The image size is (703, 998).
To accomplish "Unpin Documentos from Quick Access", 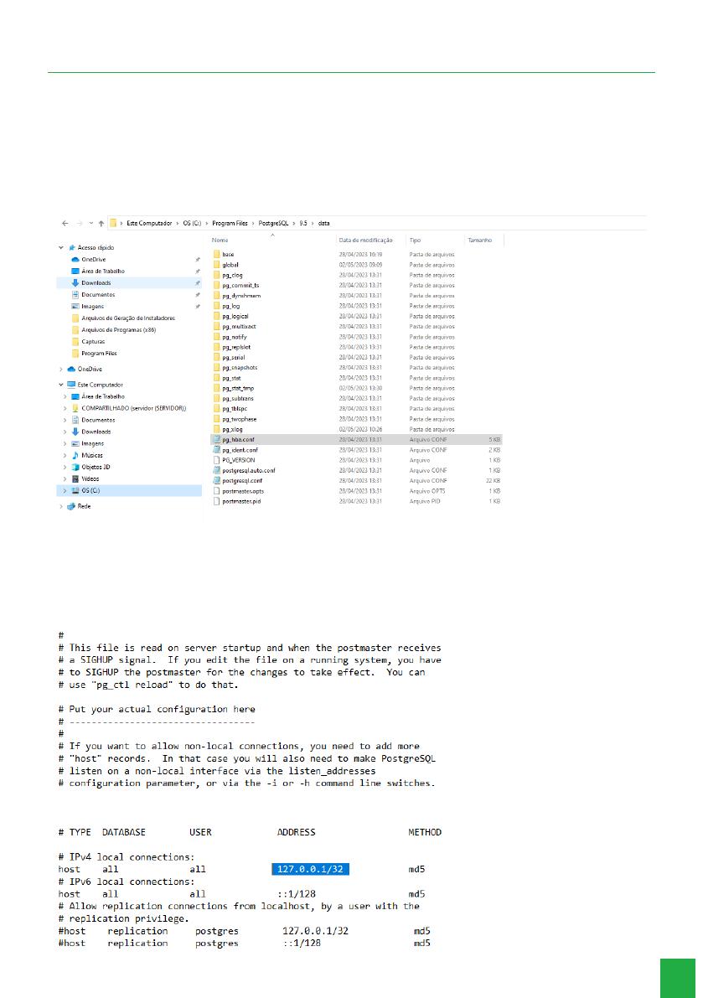I will pos(198,294).
